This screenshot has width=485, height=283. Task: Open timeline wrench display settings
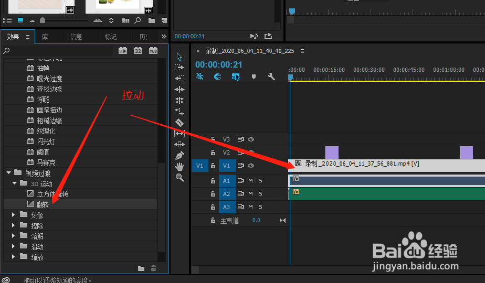coord(271,77)
